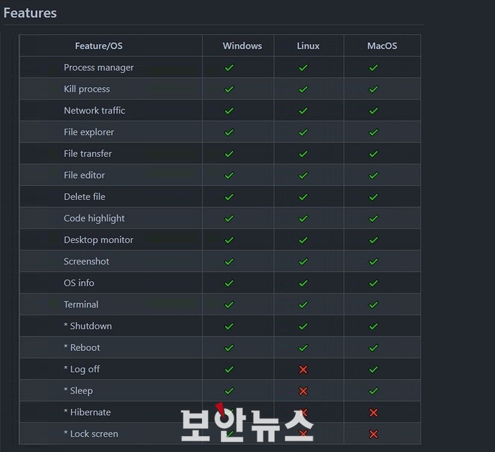Click the Network traffic row label

coord(94,110)
